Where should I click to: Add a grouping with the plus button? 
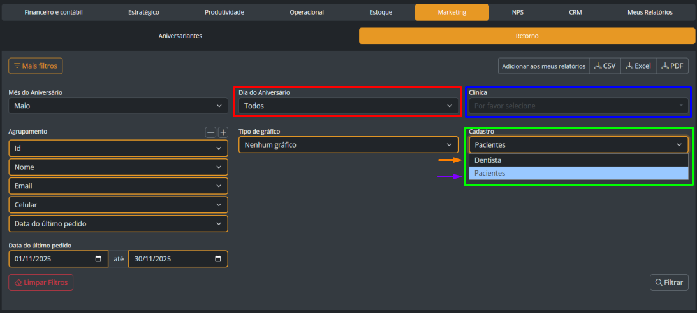tap(223, 132)
